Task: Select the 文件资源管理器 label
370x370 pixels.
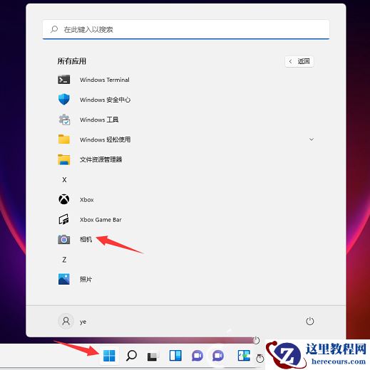Action: pos(101,159)
